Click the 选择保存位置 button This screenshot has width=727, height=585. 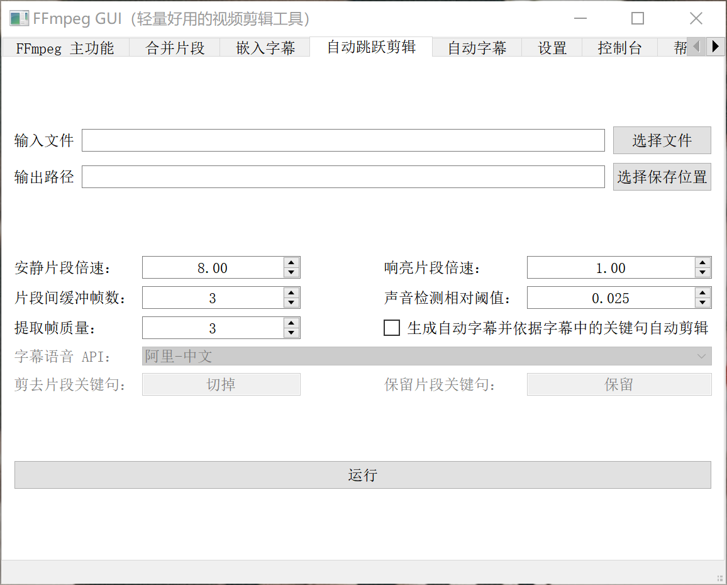point(662,177)
